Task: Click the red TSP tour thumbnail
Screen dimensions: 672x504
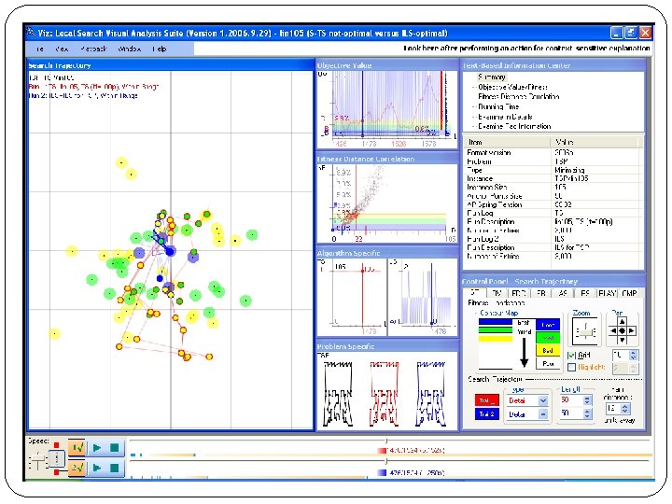Action: 385,394
